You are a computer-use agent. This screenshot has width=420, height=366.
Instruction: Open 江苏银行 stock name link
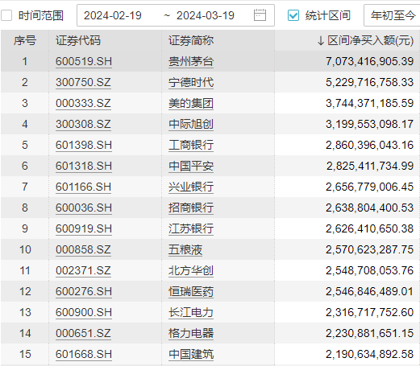click(x=191, y=228)
